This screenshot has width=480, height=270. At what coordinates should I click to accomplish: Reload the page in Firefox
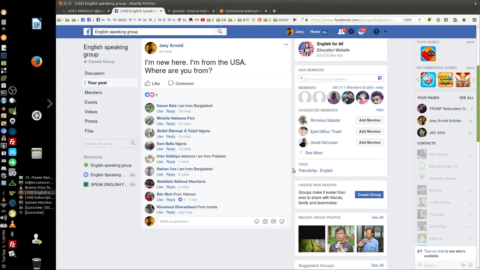point(420,20)
